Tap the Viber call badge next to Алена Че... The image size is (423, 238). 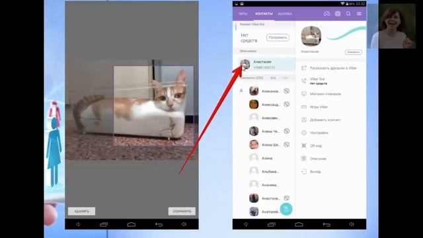(x=287, y=131)
